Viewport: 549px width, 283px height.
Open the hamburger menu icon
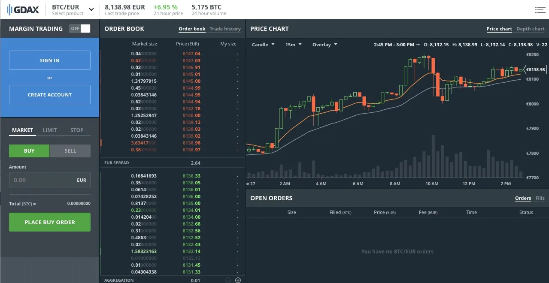540,9
